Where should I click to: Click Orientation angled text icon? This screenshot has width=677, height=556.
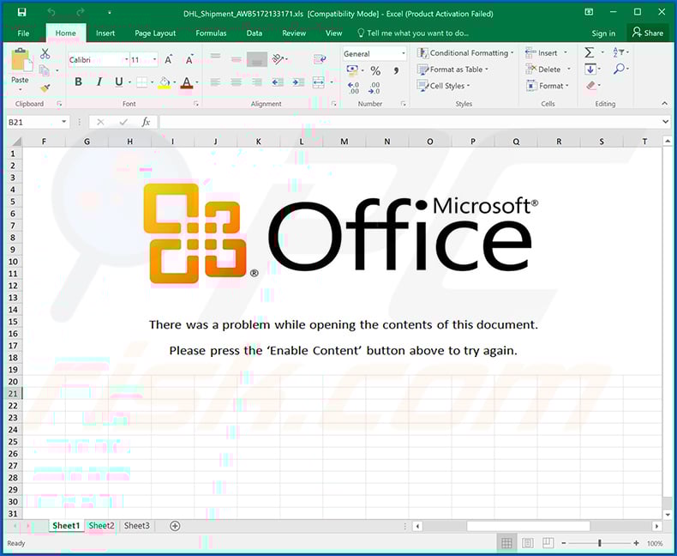(278, 59)
